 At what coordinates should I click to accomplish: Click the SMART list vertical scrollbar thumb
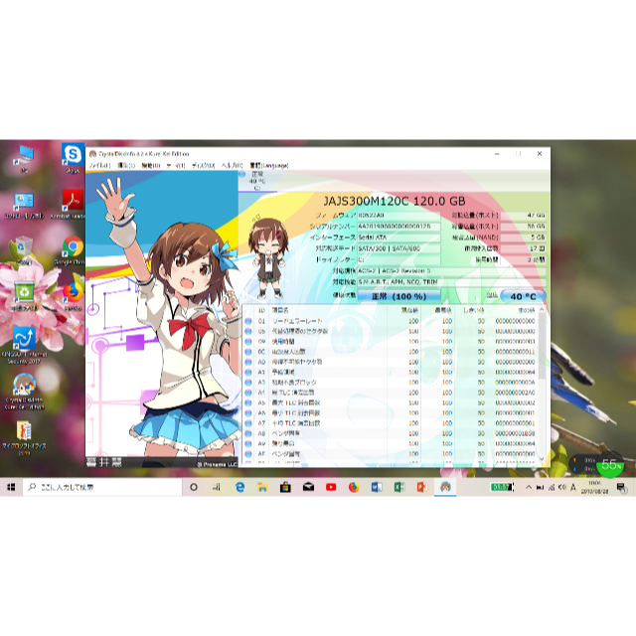tap(542, 346)
